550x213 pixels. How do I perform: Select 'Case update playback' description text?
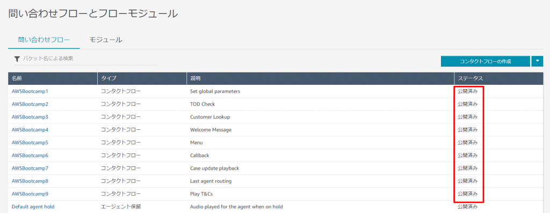pos(214,168)
